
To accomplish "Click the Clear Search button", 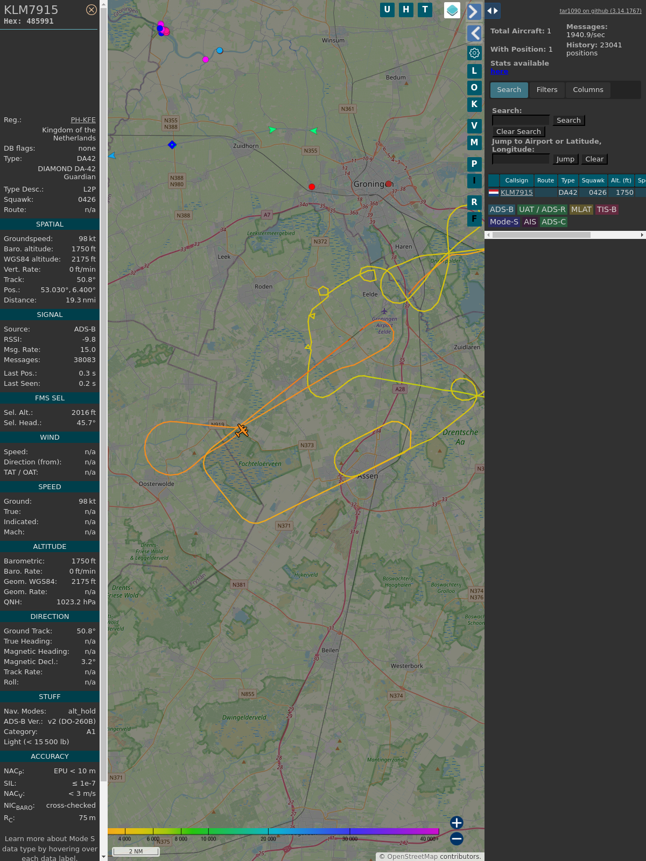I will point(518,132).
